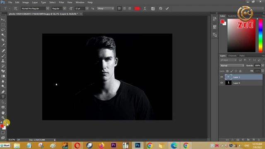This screenshot has height=149, width=265.
Task: Right align text button
Action: (130, 8)
